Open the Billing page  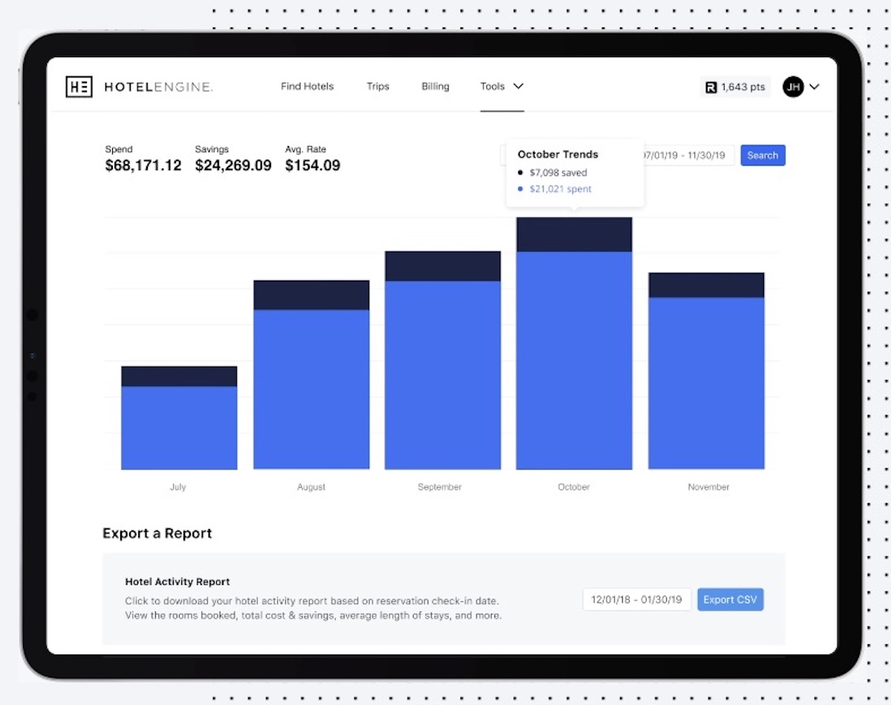pyautogui.click(x=435, y=87)
